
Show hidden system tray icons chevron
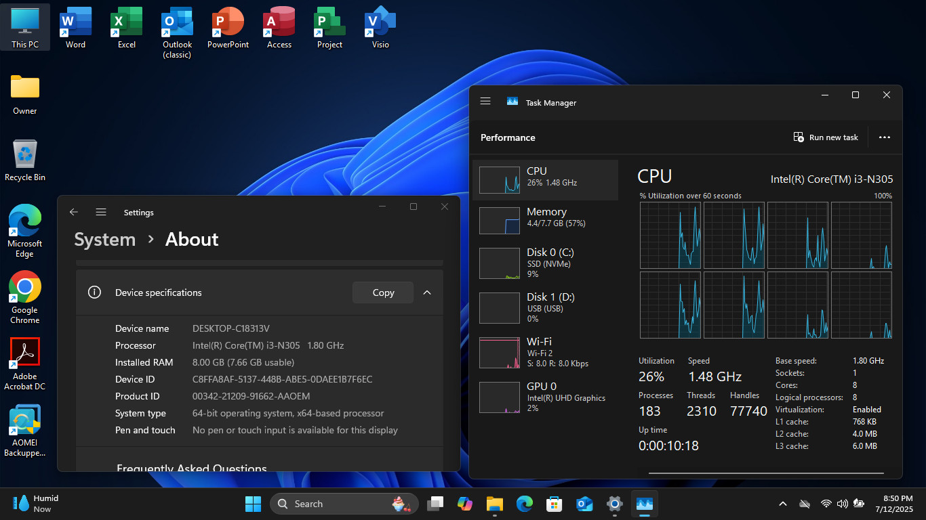783,504
